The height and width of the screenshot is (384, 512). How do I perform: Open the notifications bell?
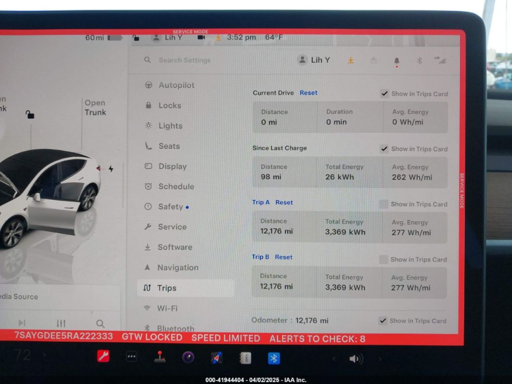[x=397, y=61]
